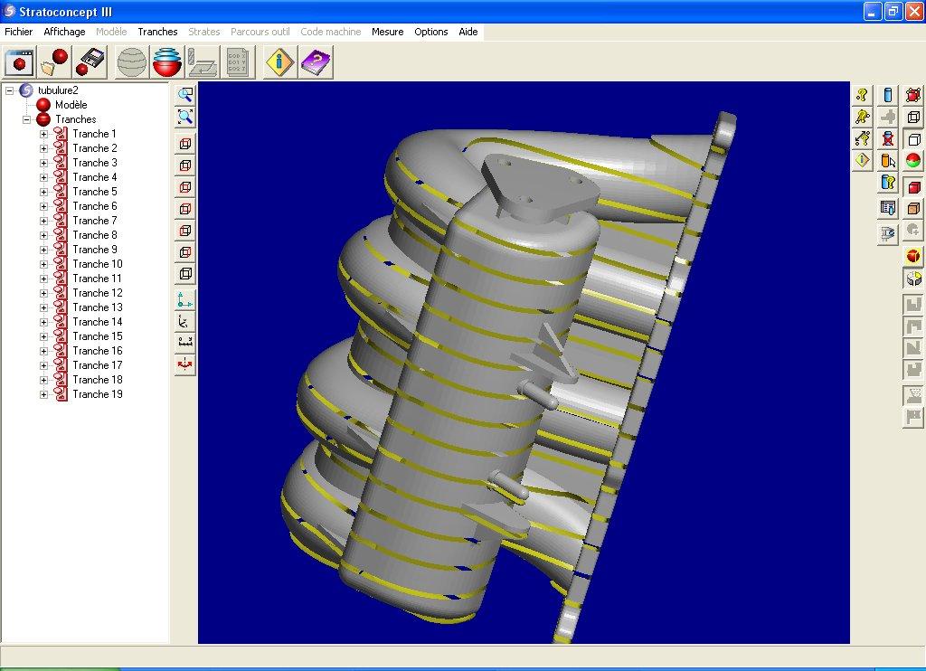926x671 pixels.
Task: Click the red rotate arrows icon
Action: pyautogui.click(x=184, y=365)
